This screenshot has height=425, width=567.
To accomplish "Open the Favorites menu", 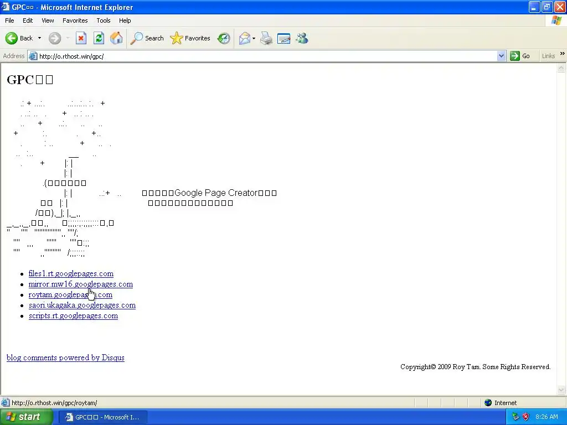I will (x=75, y=20).
